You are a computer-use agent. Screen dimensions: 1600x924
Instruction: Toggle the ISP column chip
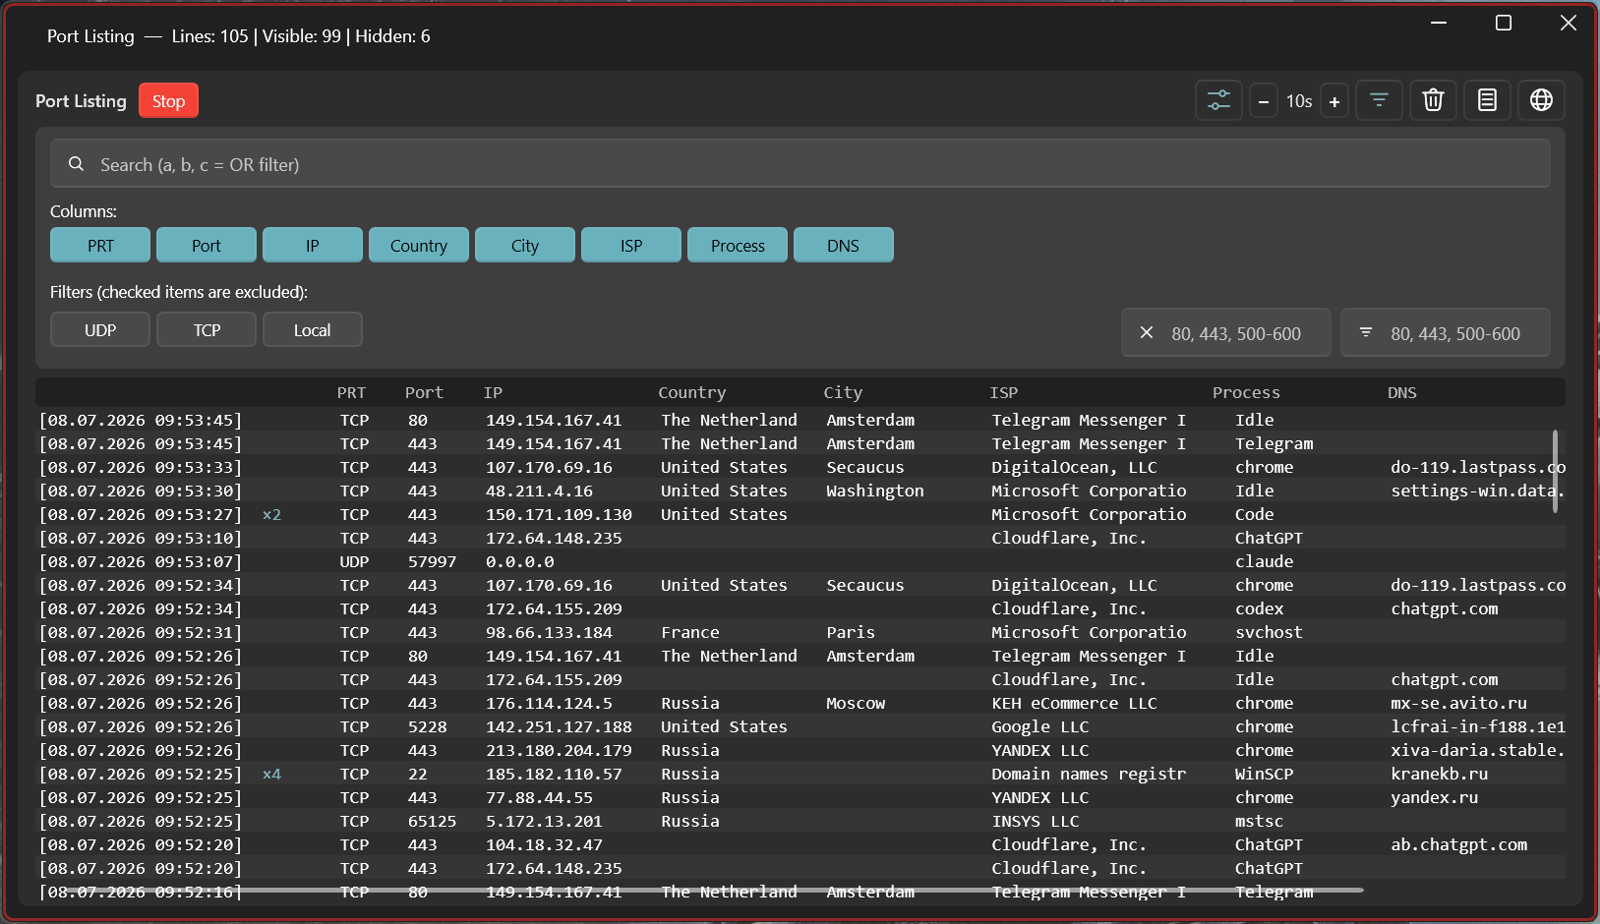point(631,245)
